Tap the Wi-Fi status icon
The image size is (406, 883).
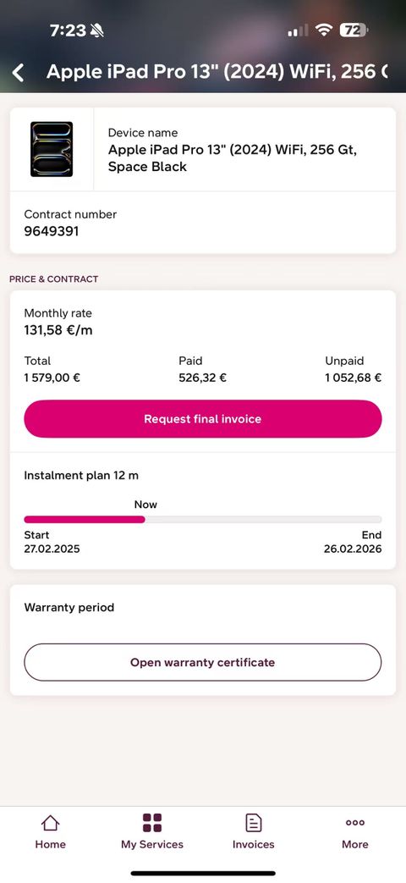(x=324, y=30)
